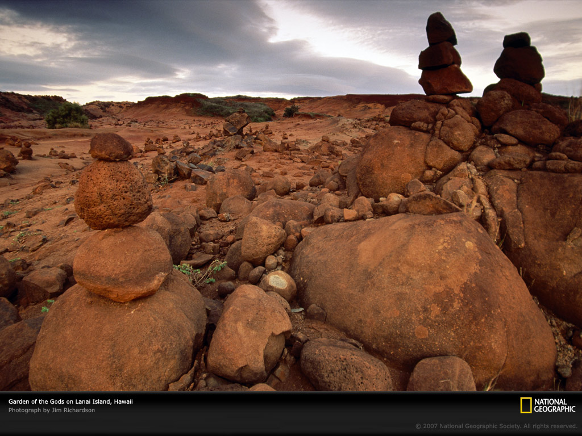Click the 'Garden of the Gods on Lanai Island' caption
This screenshot has width=582, height=436.
70,401
